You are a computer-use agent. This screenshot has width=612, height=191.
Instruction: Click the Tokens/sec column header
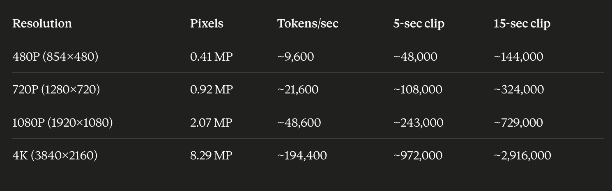308,23
